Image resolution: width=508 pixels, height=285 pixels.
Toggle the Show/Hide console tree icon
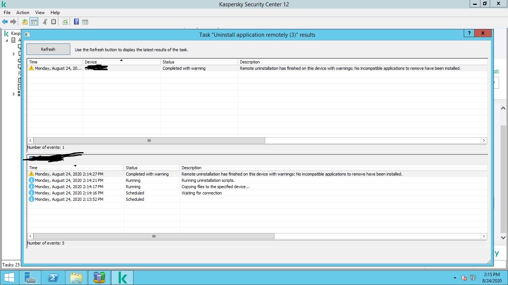34,22
